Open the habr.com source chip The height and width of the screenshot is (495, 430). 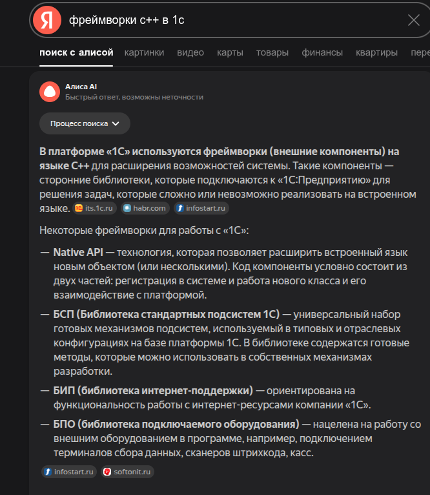(x=145, y=208)
